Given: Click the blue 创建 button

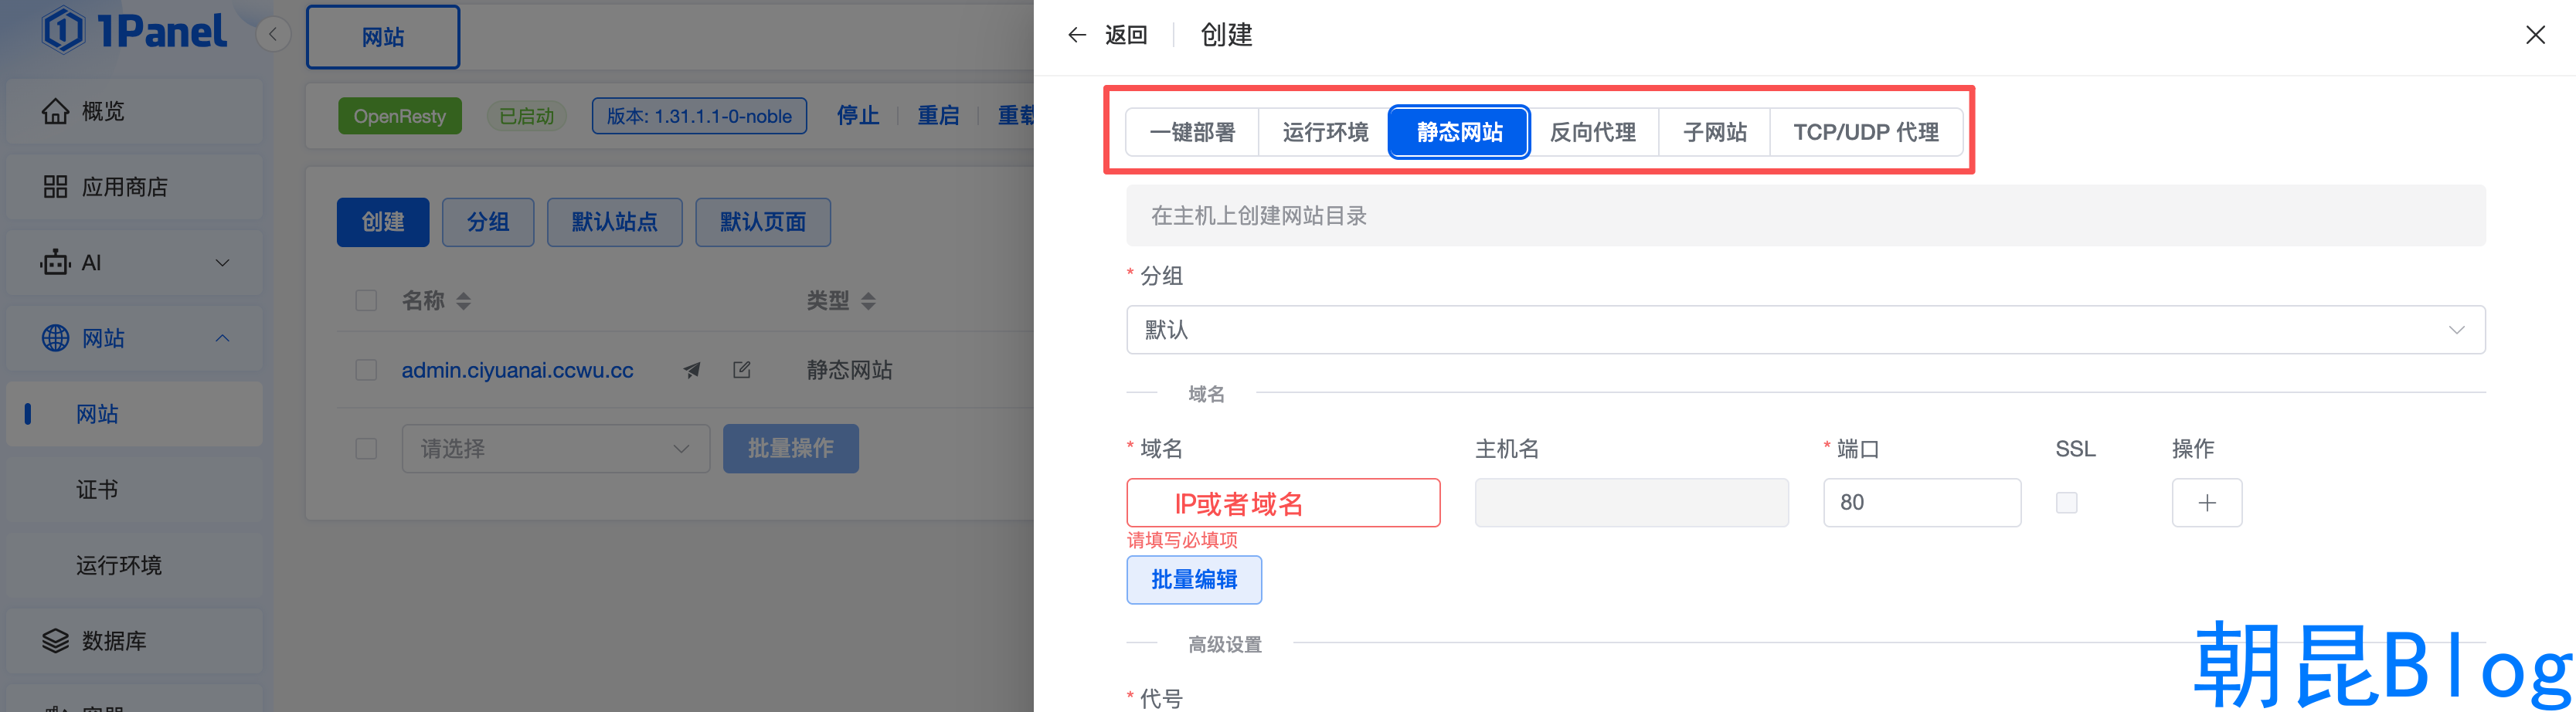Looking at the screenshot, I should click(x=383, y=222).
